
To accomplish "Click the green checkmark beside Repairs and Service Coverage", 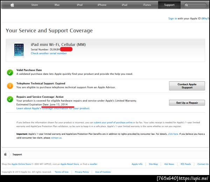I will pyautogui.click(x=10, y=99).
